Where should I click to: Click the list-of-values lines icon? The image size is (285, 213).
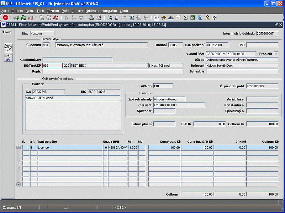point(138,18)
